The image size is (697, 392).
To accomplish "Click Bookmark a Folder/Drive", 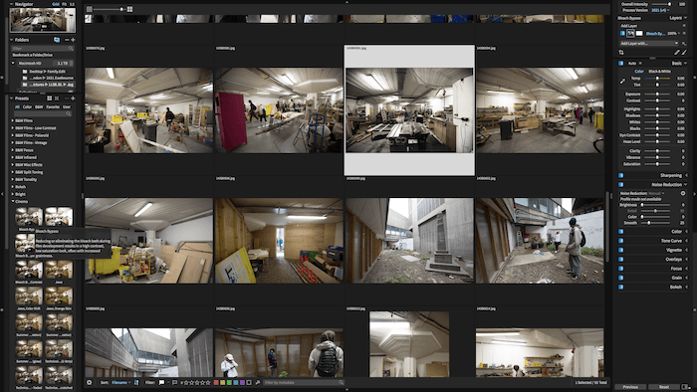I will (33, 55).
